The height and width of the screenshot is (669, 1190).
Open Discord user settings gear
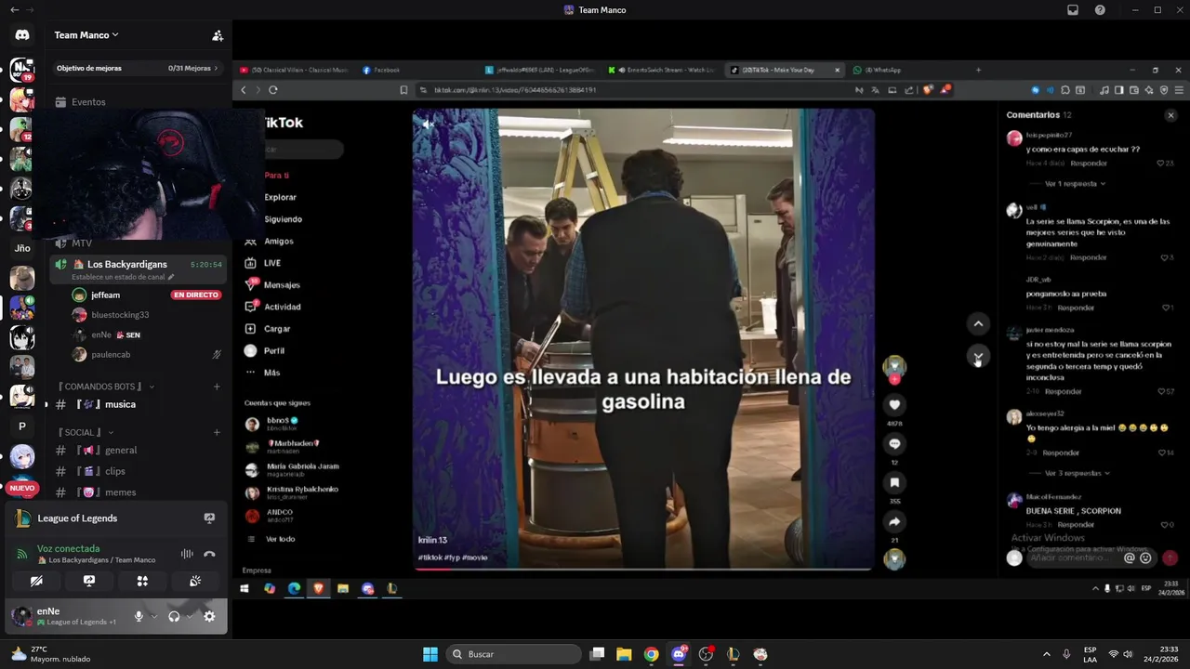point(209,616)
